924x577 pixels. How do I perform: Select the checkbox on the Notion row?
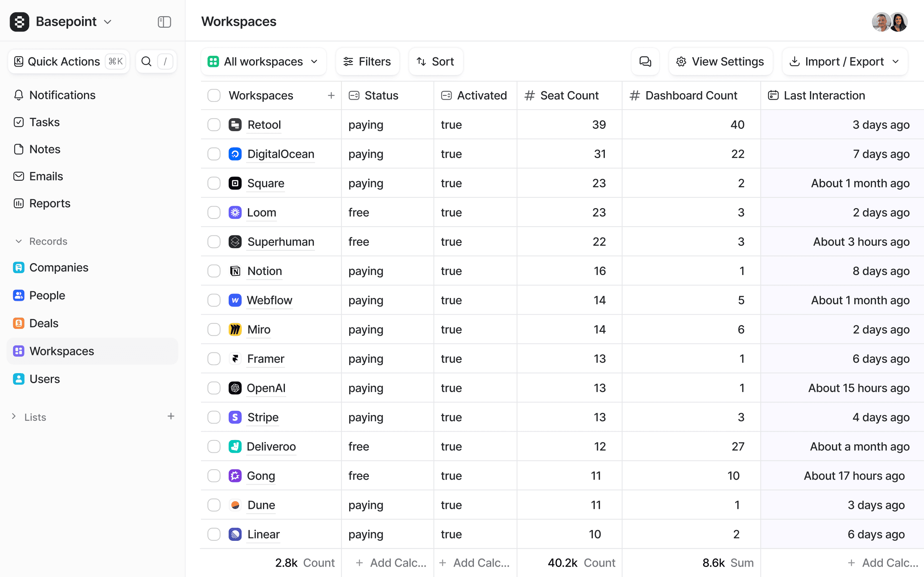tap(214, 271)
